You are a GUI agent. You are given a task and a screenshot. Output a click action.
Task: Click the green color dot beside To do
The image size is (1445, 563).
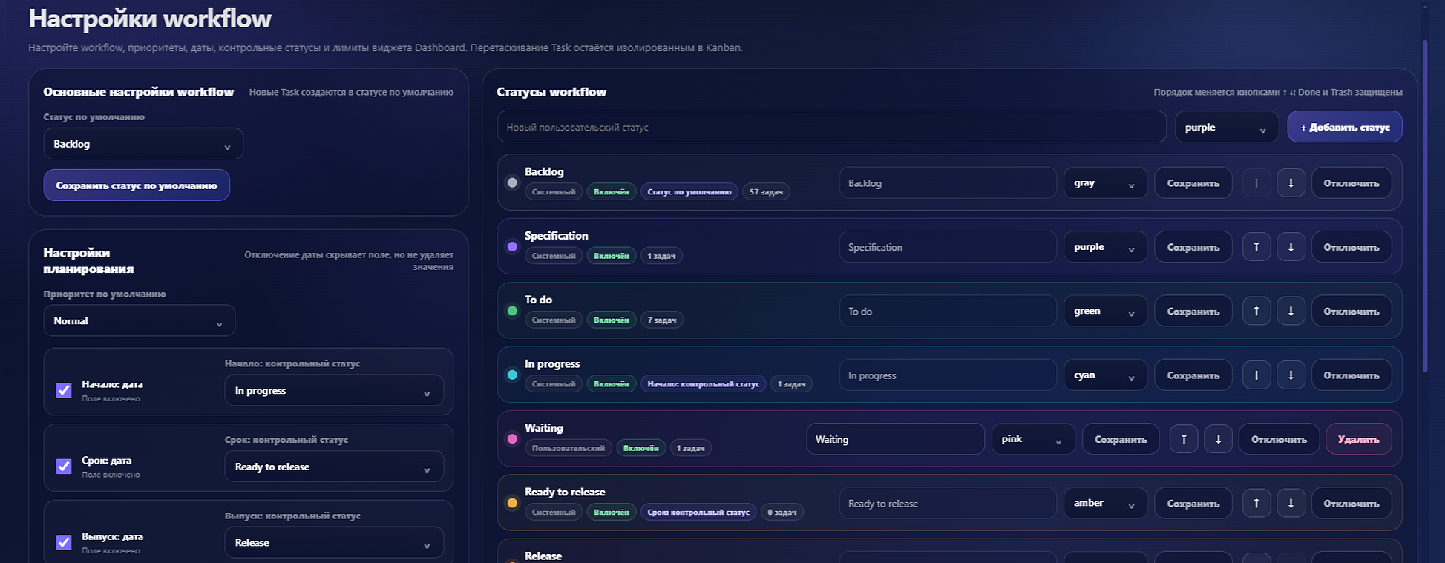point(512,311)
